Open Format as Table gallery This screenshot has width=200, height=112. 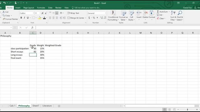(x=123, y=16)
